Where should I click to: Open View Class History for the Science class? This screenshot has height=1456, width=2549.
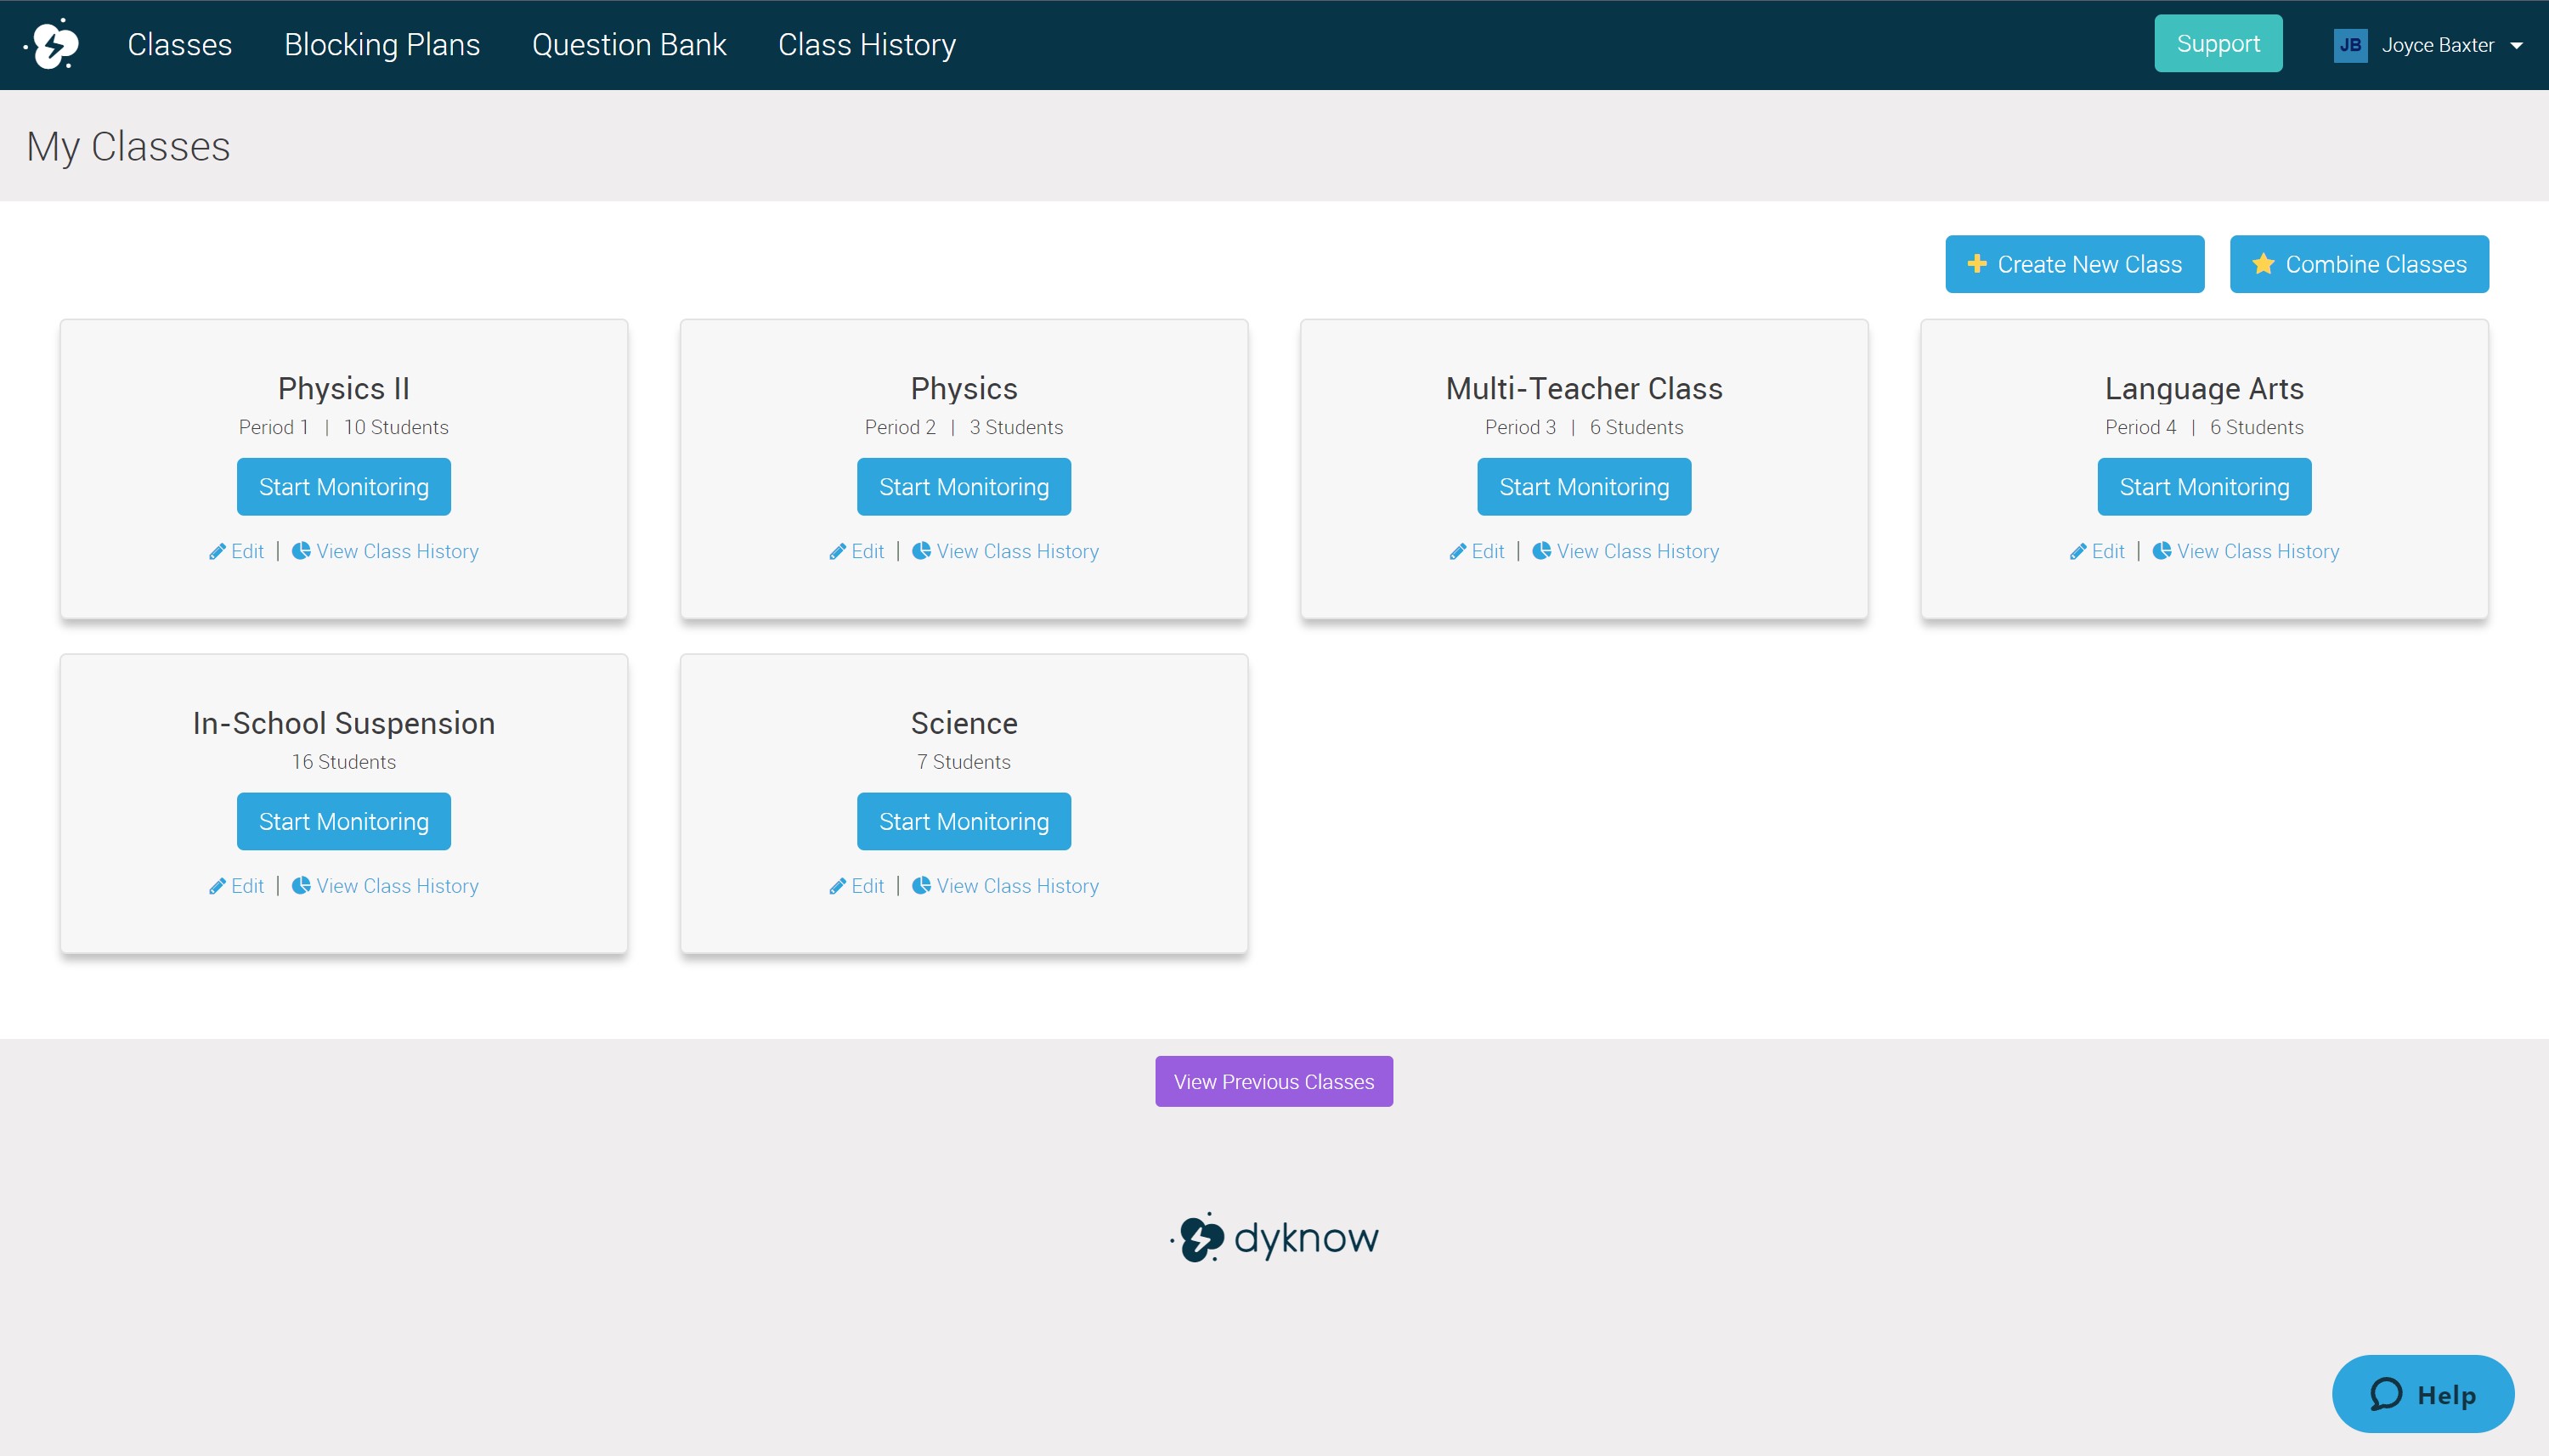(1005, 886)
